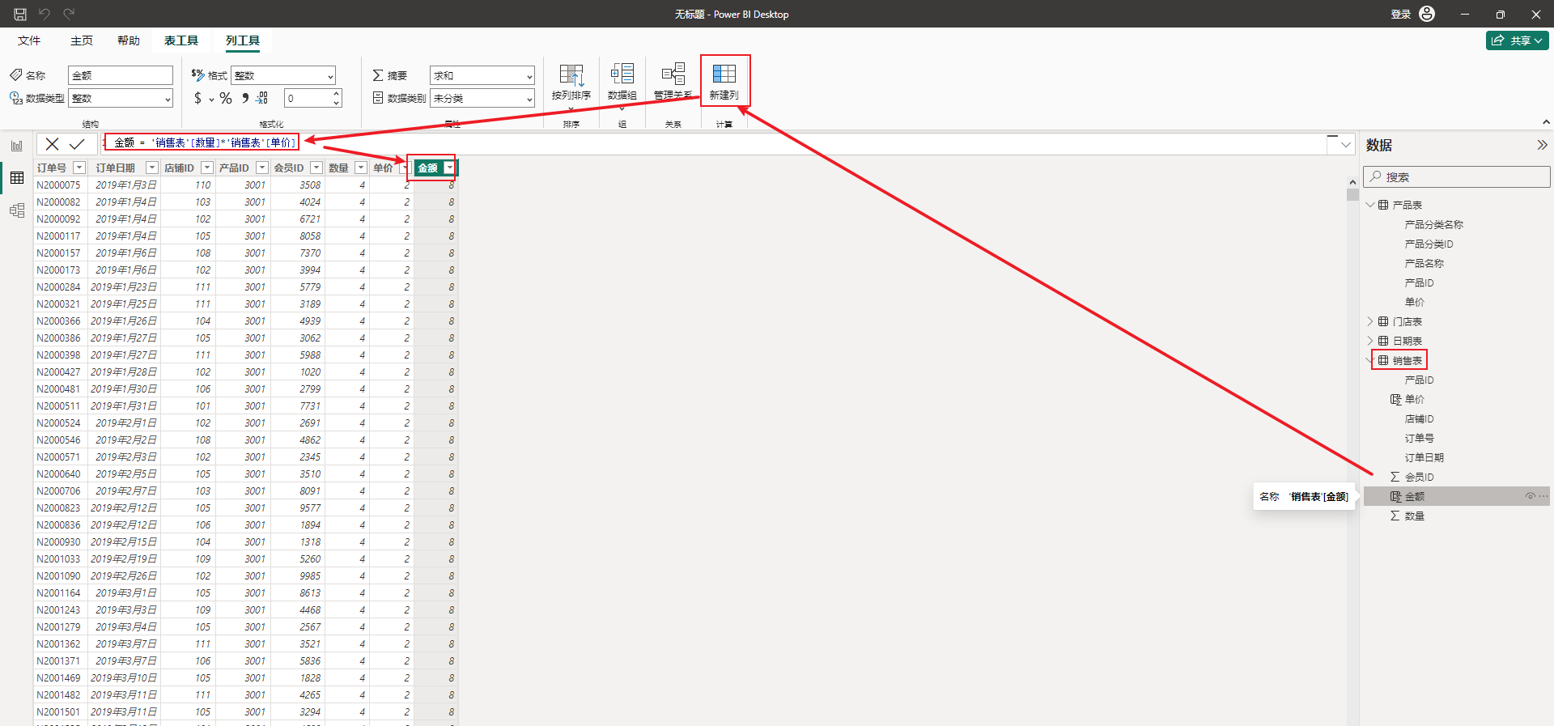
Task: Select Σ 数量 field in 销售表
Action: click(x=1414, y=516)
